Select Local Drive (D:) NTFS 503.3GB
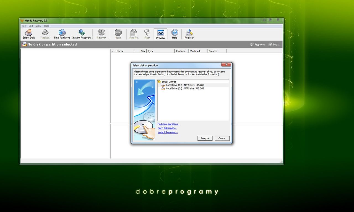The height and width of the screenshot is (212, 354). (185, 88)
